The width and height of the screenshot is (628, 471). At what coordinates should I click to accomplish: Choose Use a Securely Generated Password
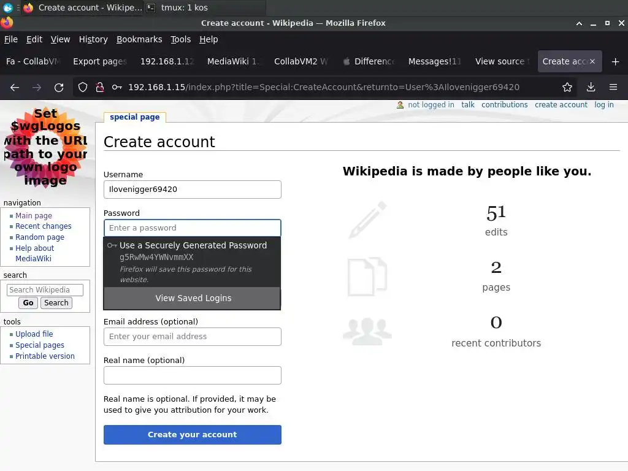pyautogui.click(x=192, y=262)
